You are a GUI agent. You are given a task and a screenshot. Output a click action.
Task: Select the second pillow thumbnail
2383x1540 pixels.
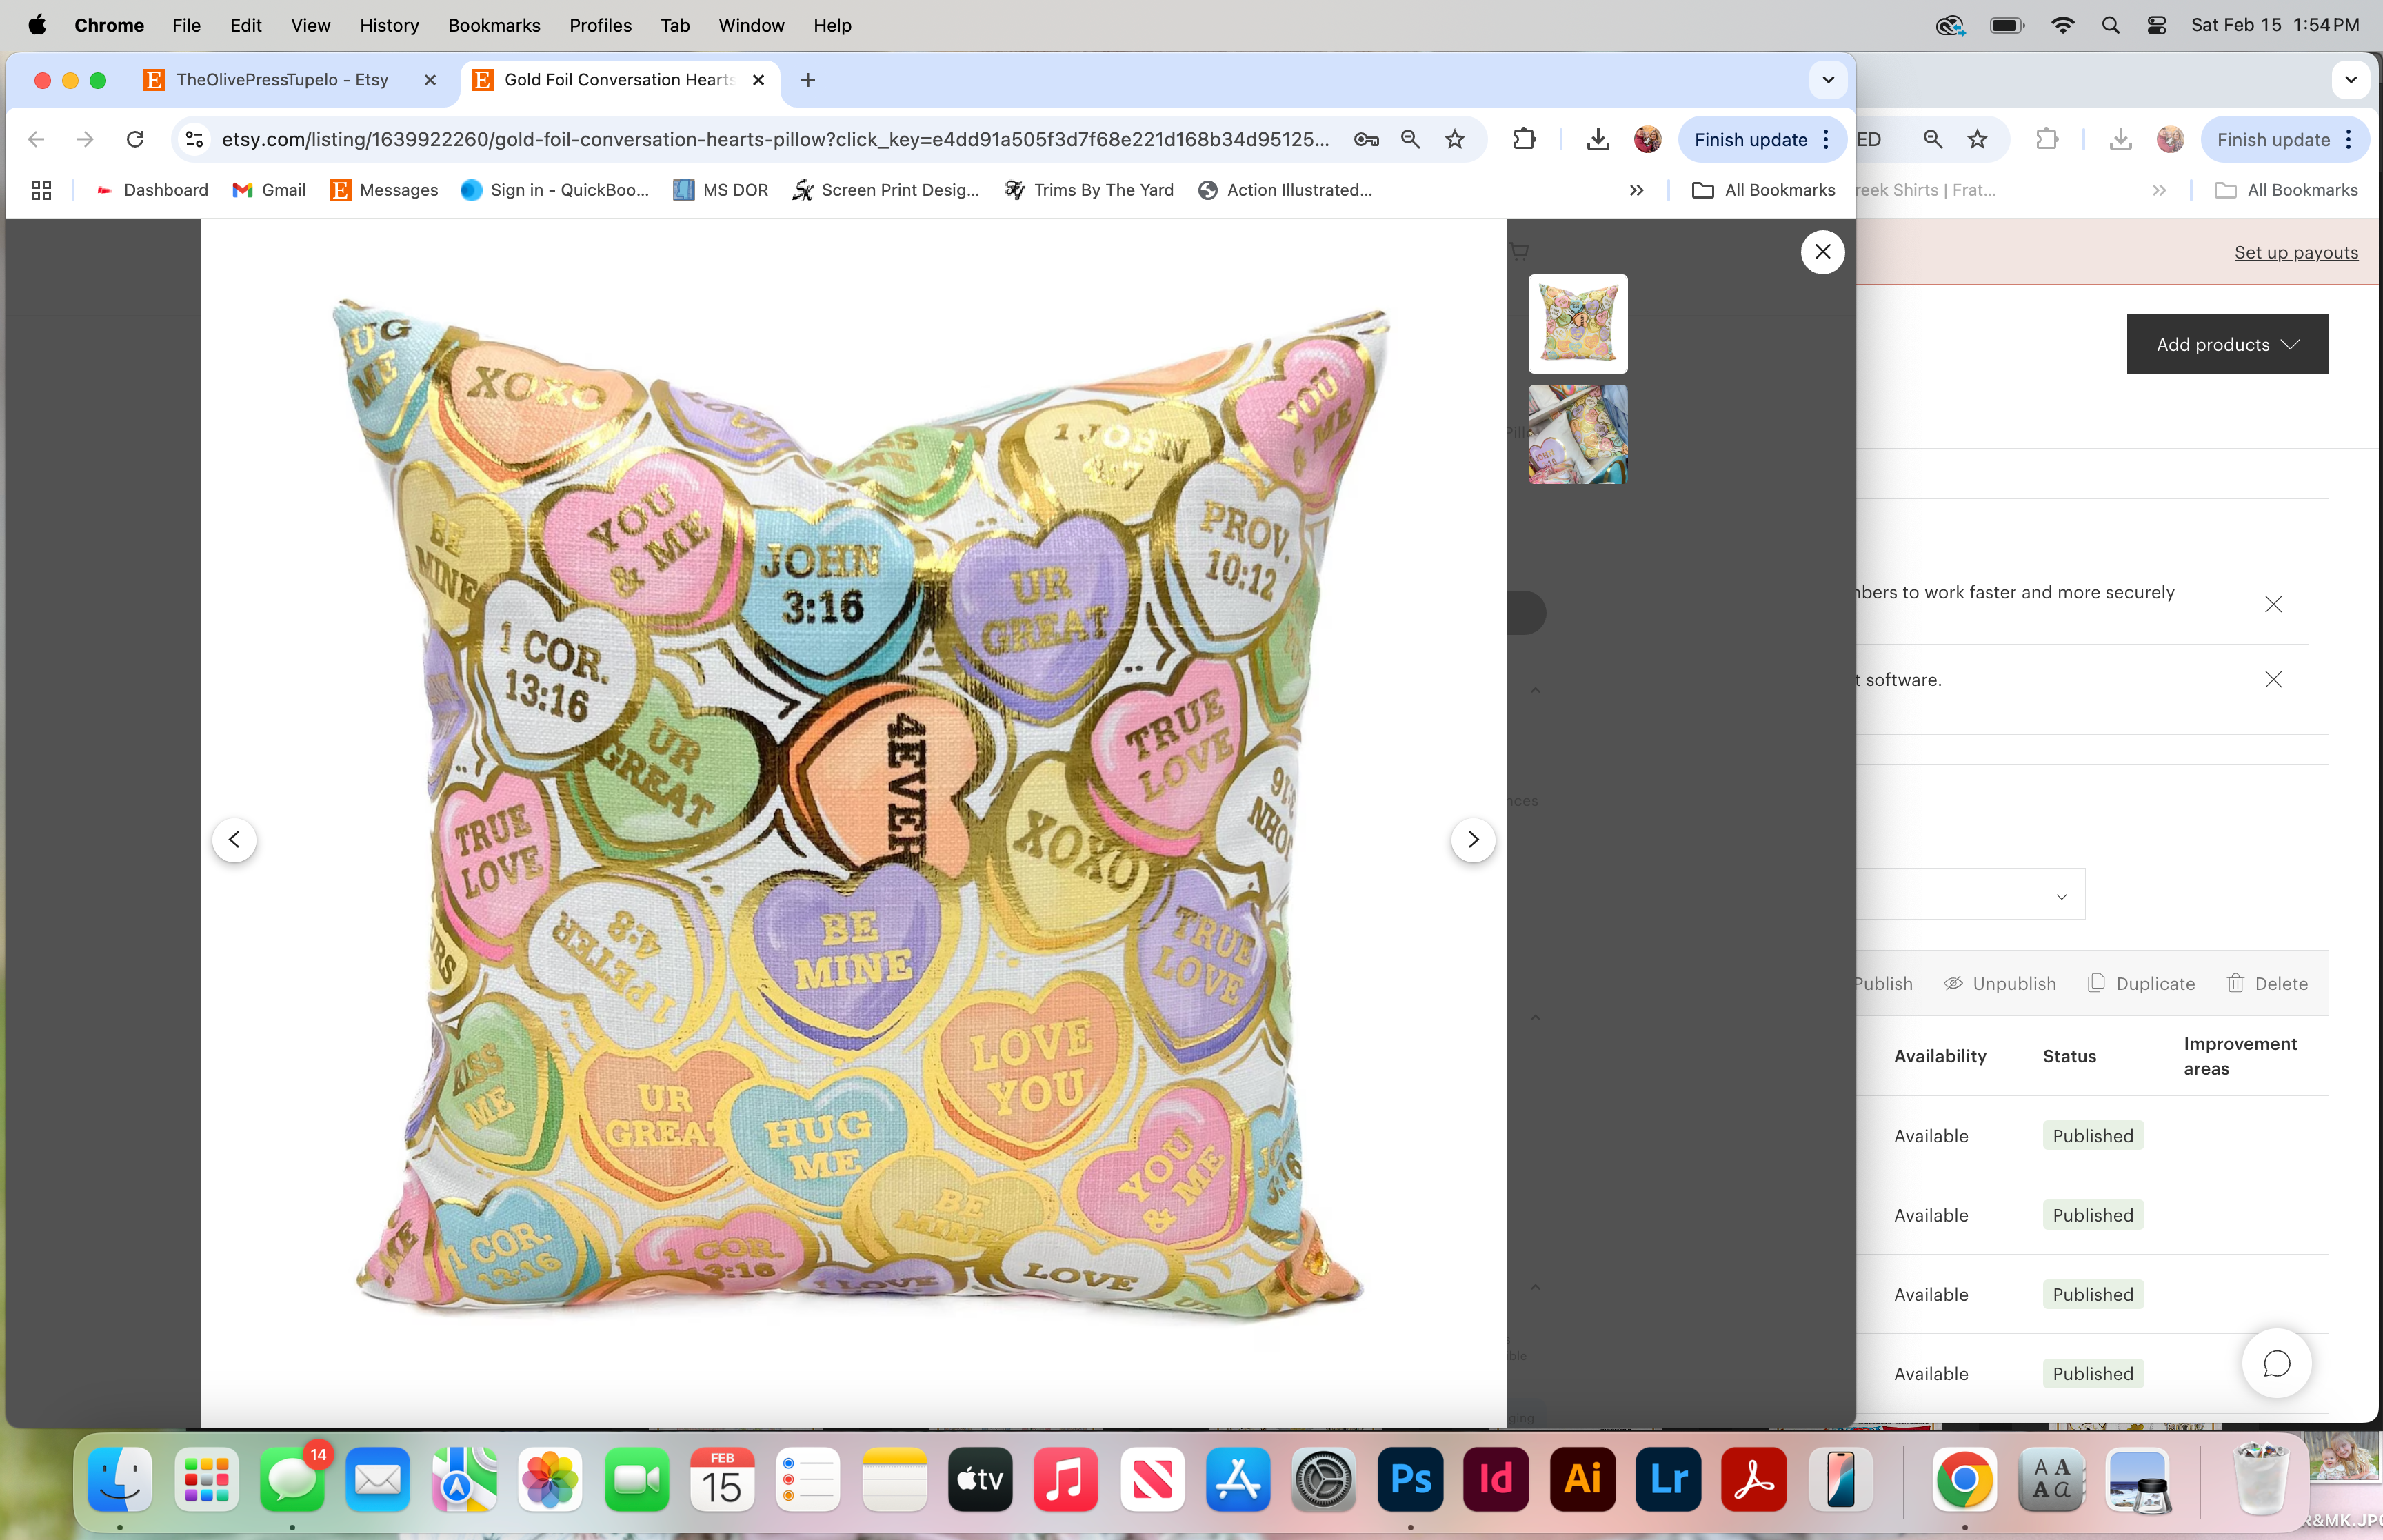1577,435
